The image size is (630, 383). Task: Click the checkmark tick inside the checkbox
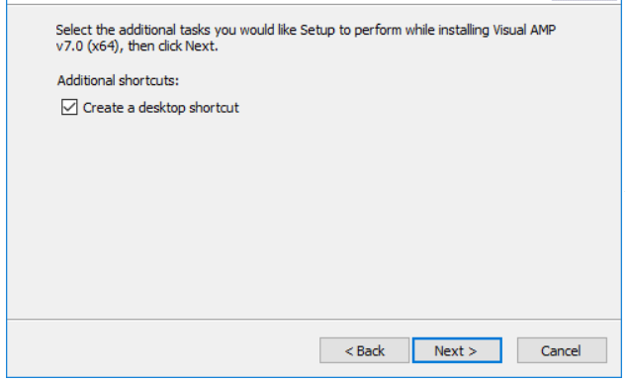69,107
